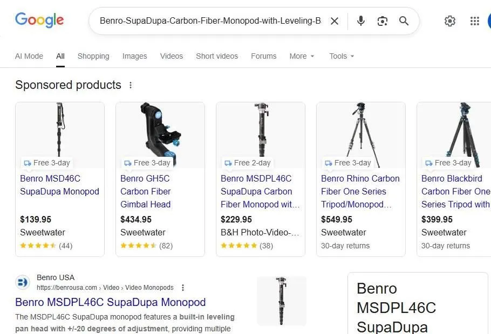Clear the search query with the X
This screenshot has height=334, width=491.
335,21
